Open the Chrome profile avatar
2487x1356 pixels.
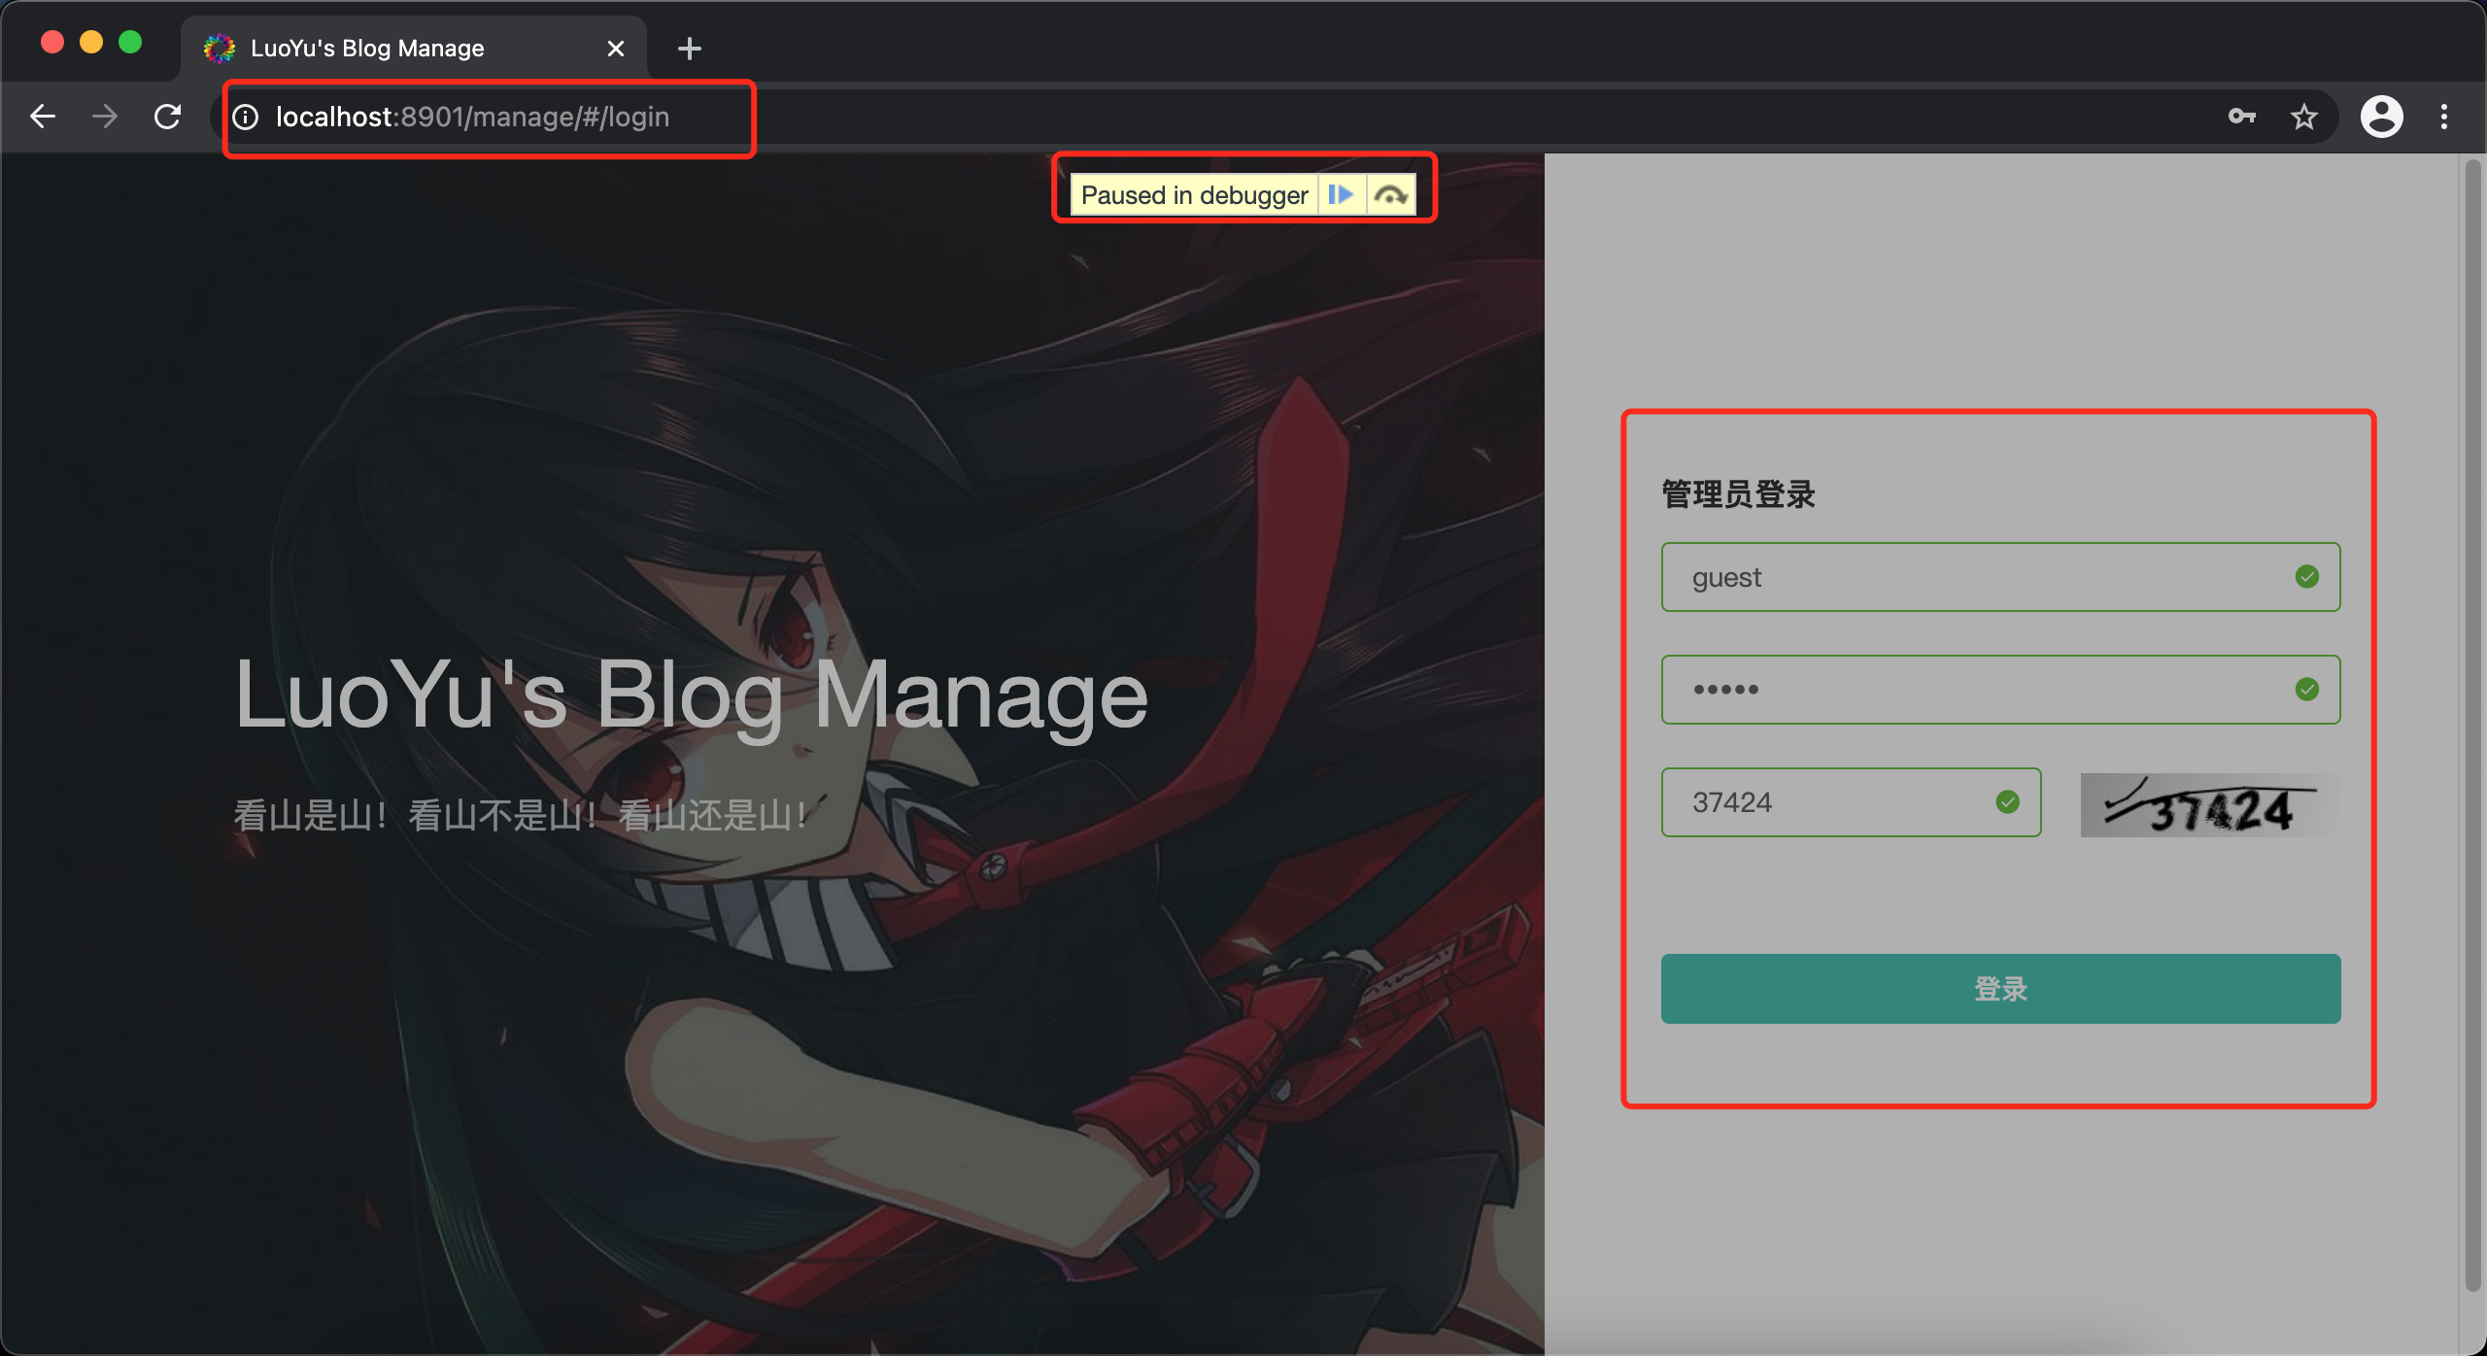(x=2381, y=117)
